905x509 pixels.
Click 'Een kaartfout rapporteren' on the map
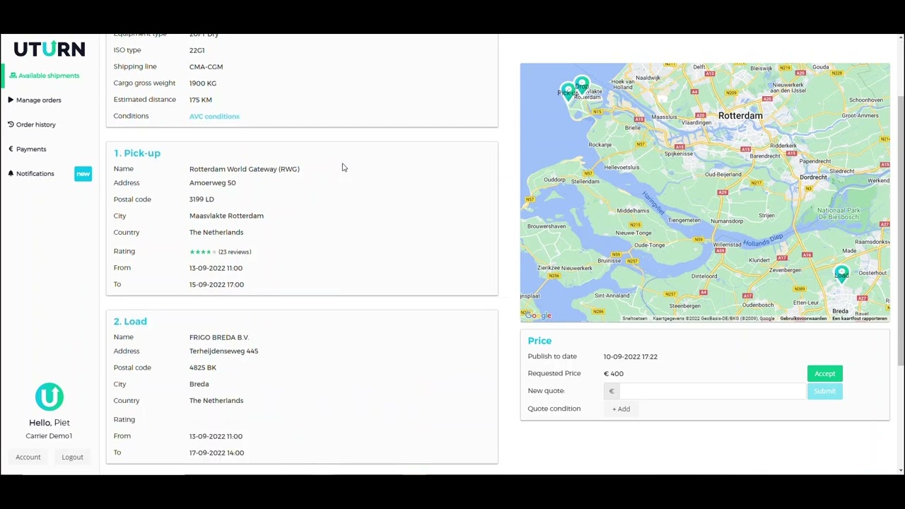click(x=860, y=319)
